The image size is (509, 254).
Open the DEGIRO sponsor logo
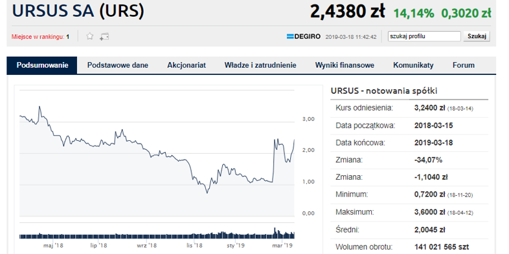click(x=304, y=37)
